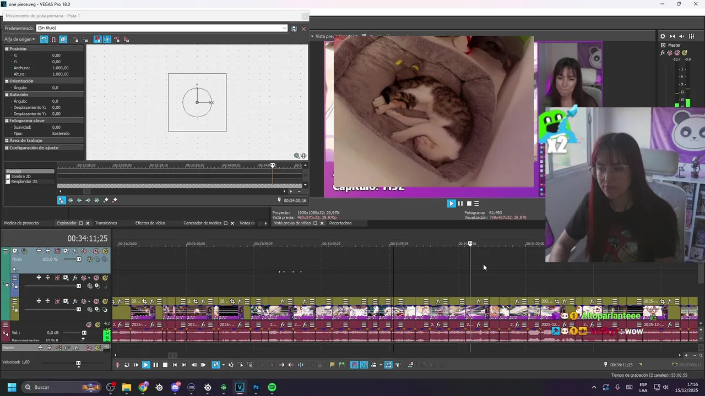The image size is (705, 396).
Task: Open the Predeterminado preset dropdown
Action: [284, 28]
